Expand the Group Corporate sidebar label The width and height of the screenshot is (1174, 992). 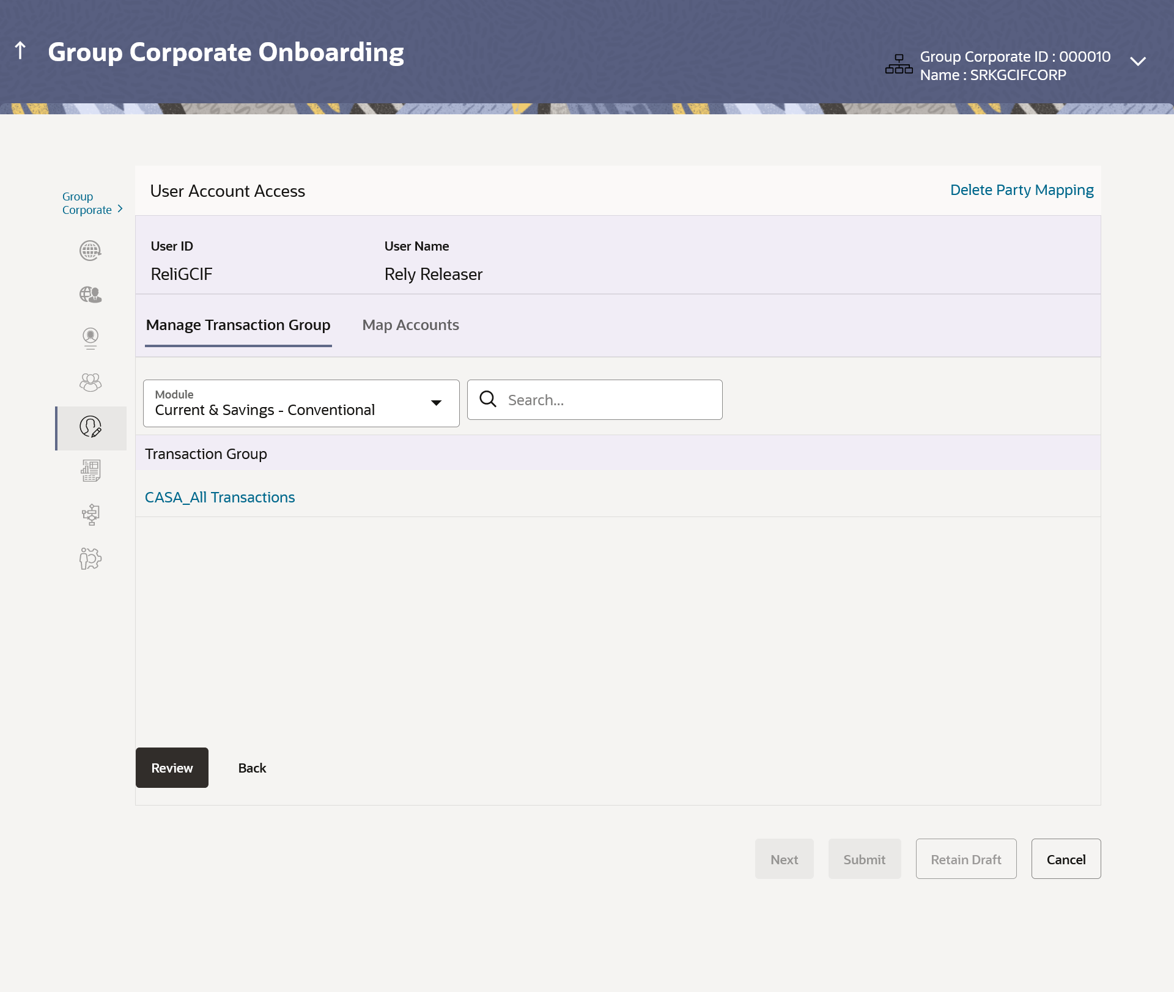(x=92, y=204)
